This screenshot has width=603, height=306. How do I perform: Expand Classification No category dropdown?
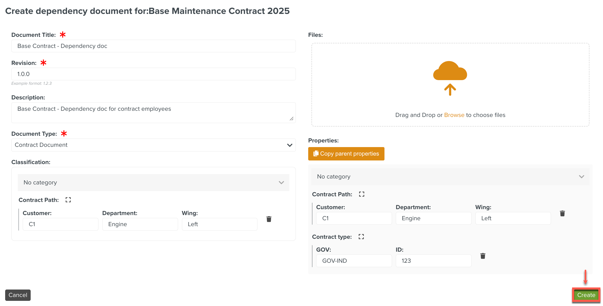click(x=153, y=183)
